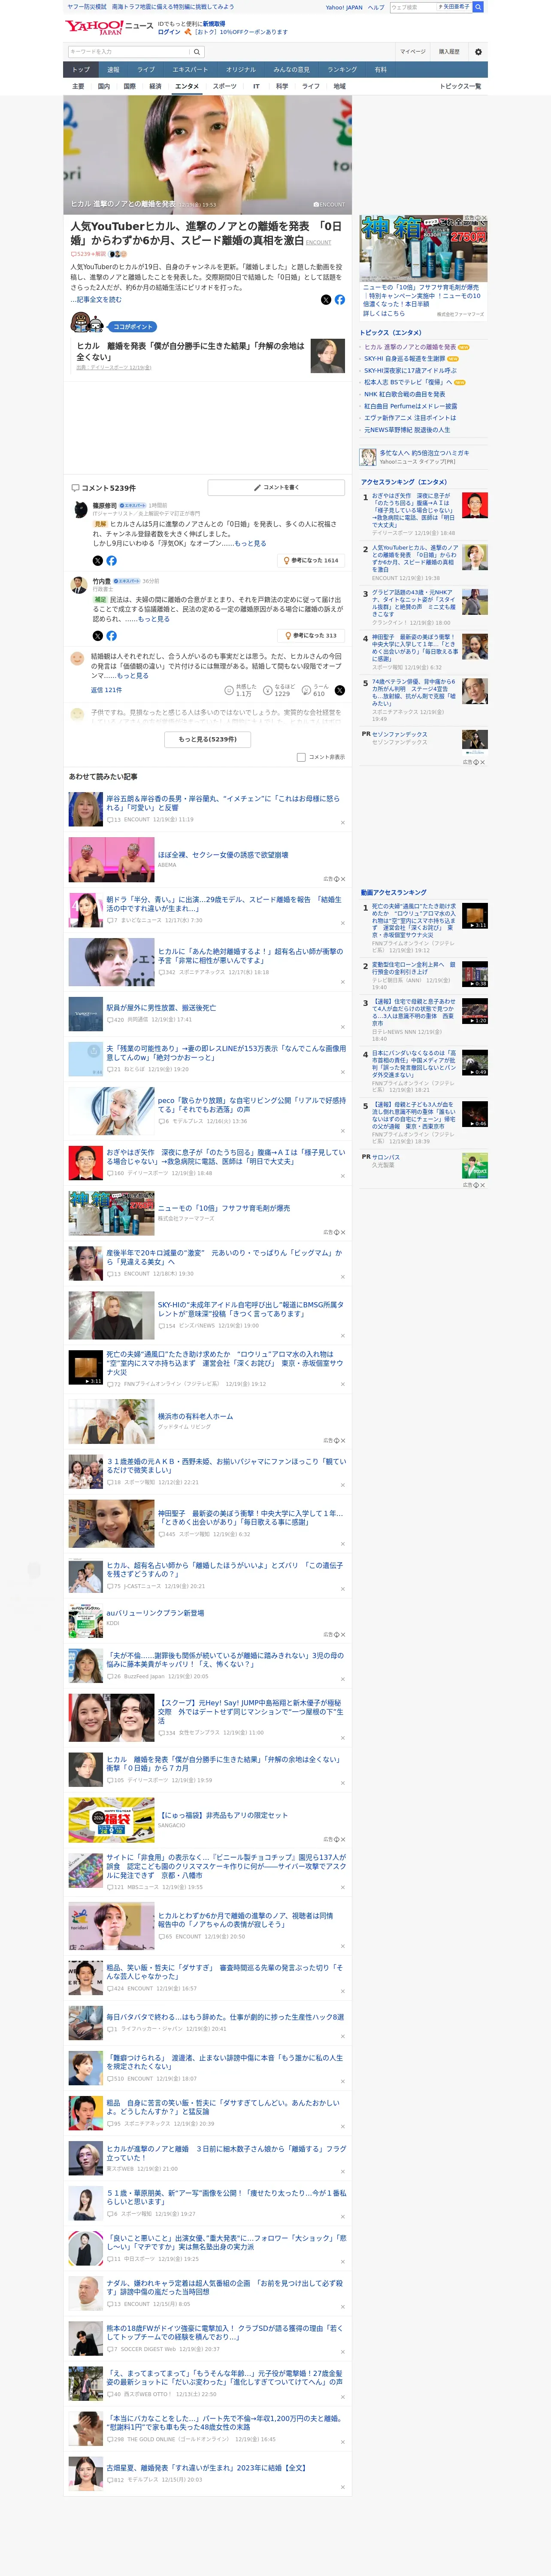Viewport: 551px width, 2576px height.
Task: Click the 共感した reaction icon
Action: pos(229,690)
